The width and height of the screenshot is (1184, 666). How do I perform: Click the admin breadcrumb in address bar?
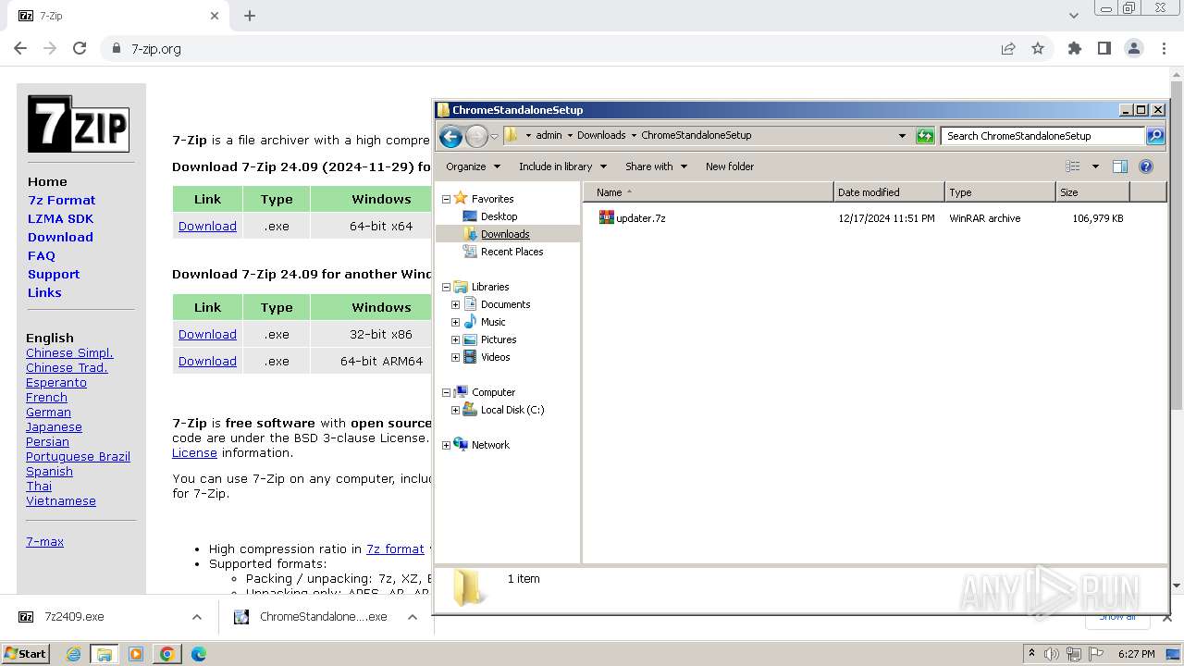point(549,135)
